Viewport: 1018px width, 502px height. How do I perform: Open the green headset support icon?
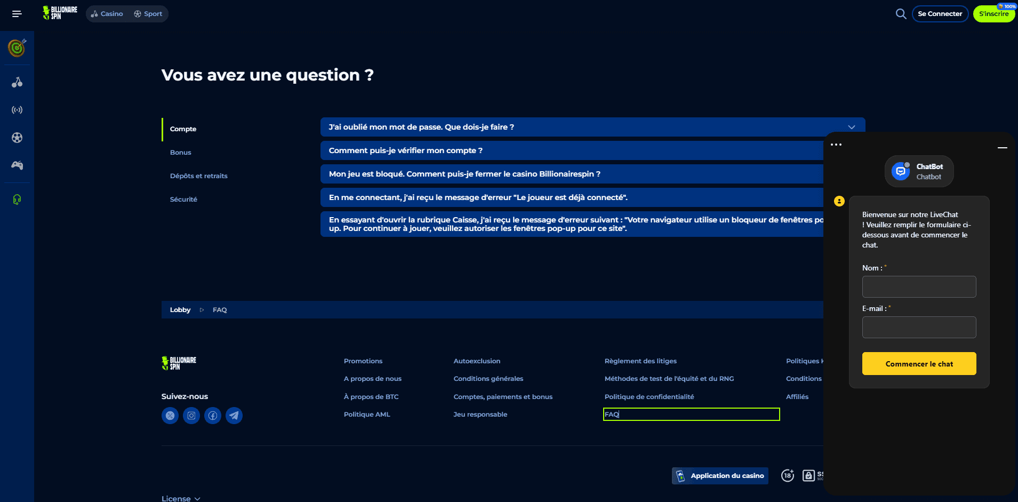tap(17, 200)
